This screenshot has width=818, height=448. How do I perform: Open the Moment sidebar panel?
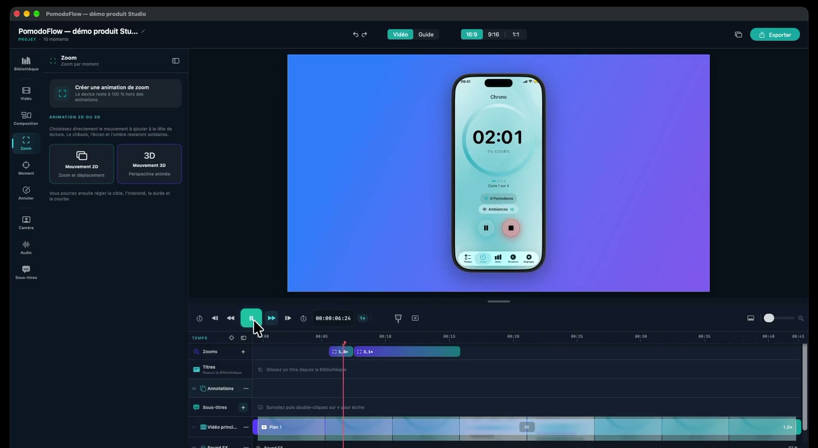tap(26, 168)
